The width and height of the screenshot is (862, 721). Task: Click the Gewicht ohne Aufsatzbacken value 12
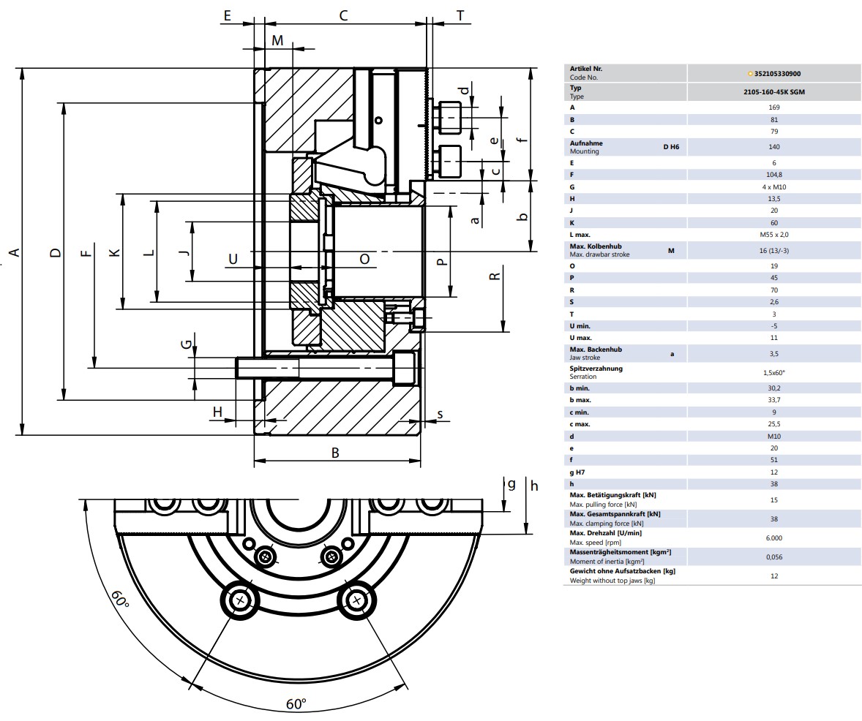[774, 576]
